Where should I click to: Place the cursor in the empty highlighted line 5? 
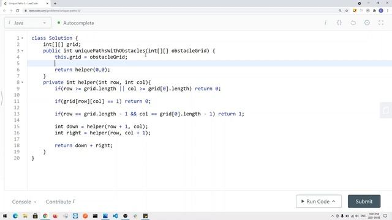[x=209, y=64]
